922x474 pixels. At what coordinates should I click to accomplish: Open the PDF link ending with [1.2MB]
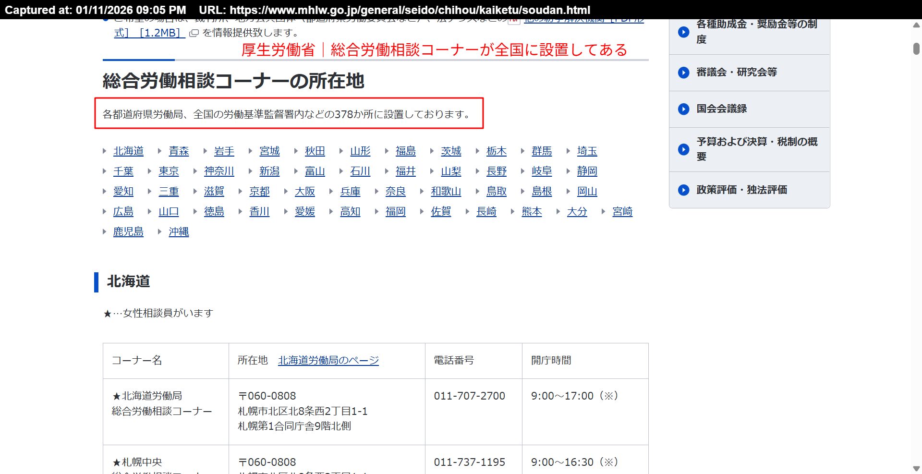[149, 33]
